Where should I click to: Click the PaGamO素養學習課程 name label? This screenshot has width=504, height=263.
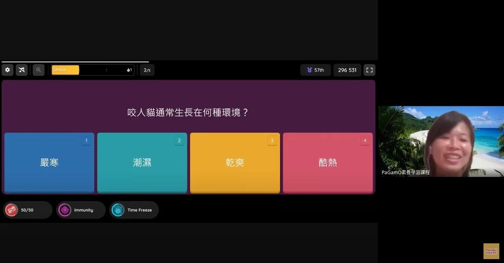[406, 172]
